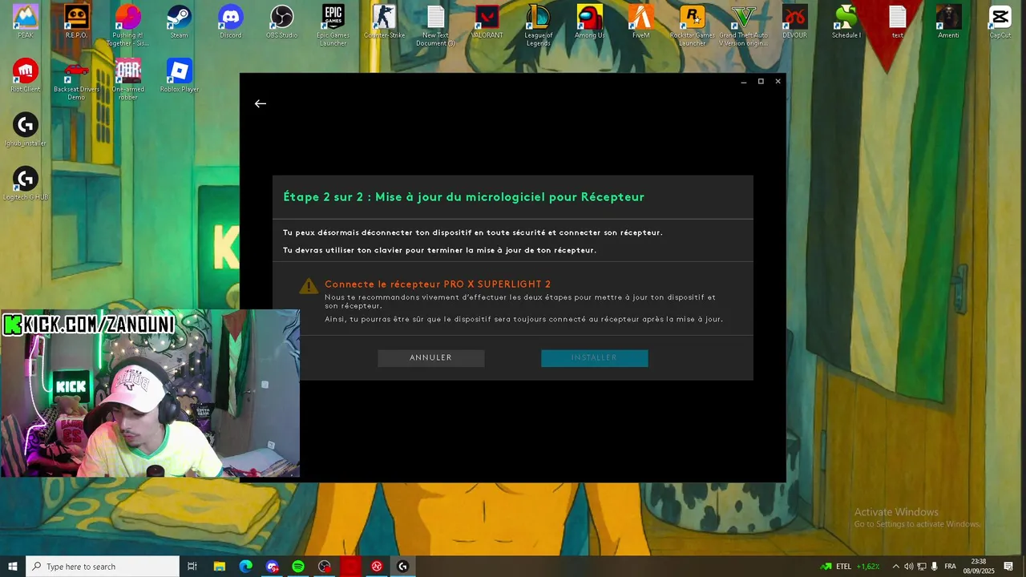Open One-armed robber desktop shortcut
This screenshot has width=1026, height=577.
point(128,79)
